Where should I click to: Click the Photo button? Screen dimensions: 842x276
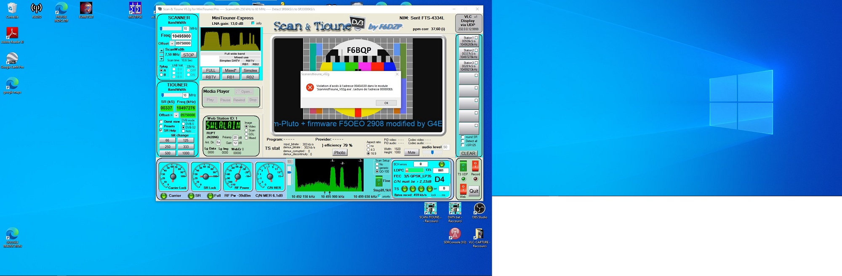tap(340, 152)
